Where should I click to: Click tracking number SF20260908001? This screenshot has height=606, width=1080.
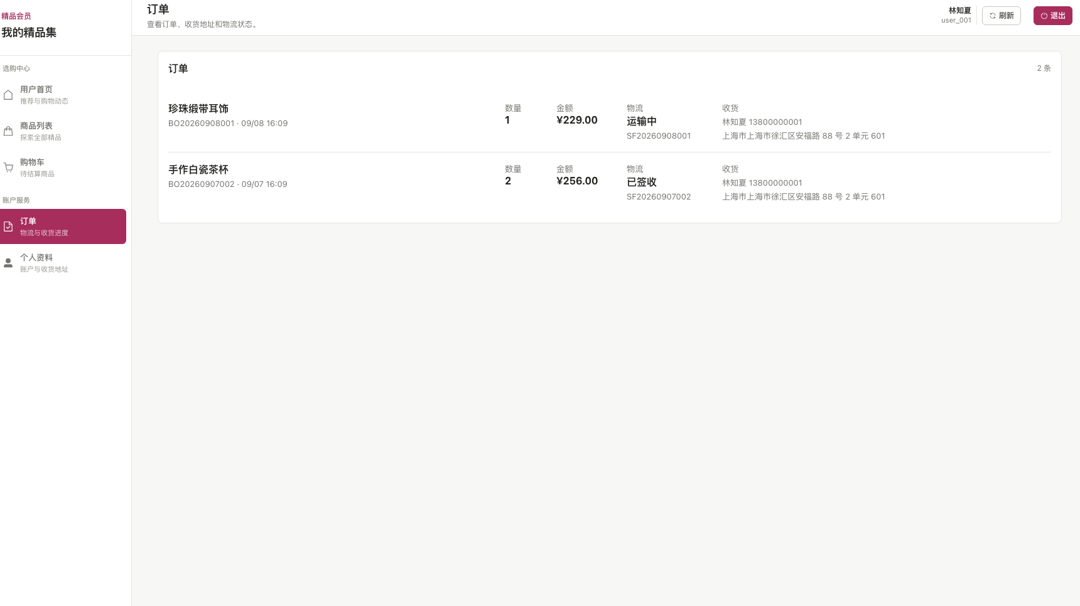click(659, 136)
